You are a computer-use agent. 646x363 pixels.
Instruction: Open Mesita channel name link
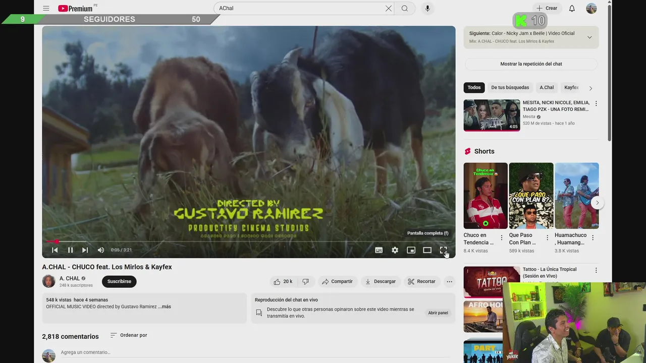pyautogui.click(x=529, y=116)
